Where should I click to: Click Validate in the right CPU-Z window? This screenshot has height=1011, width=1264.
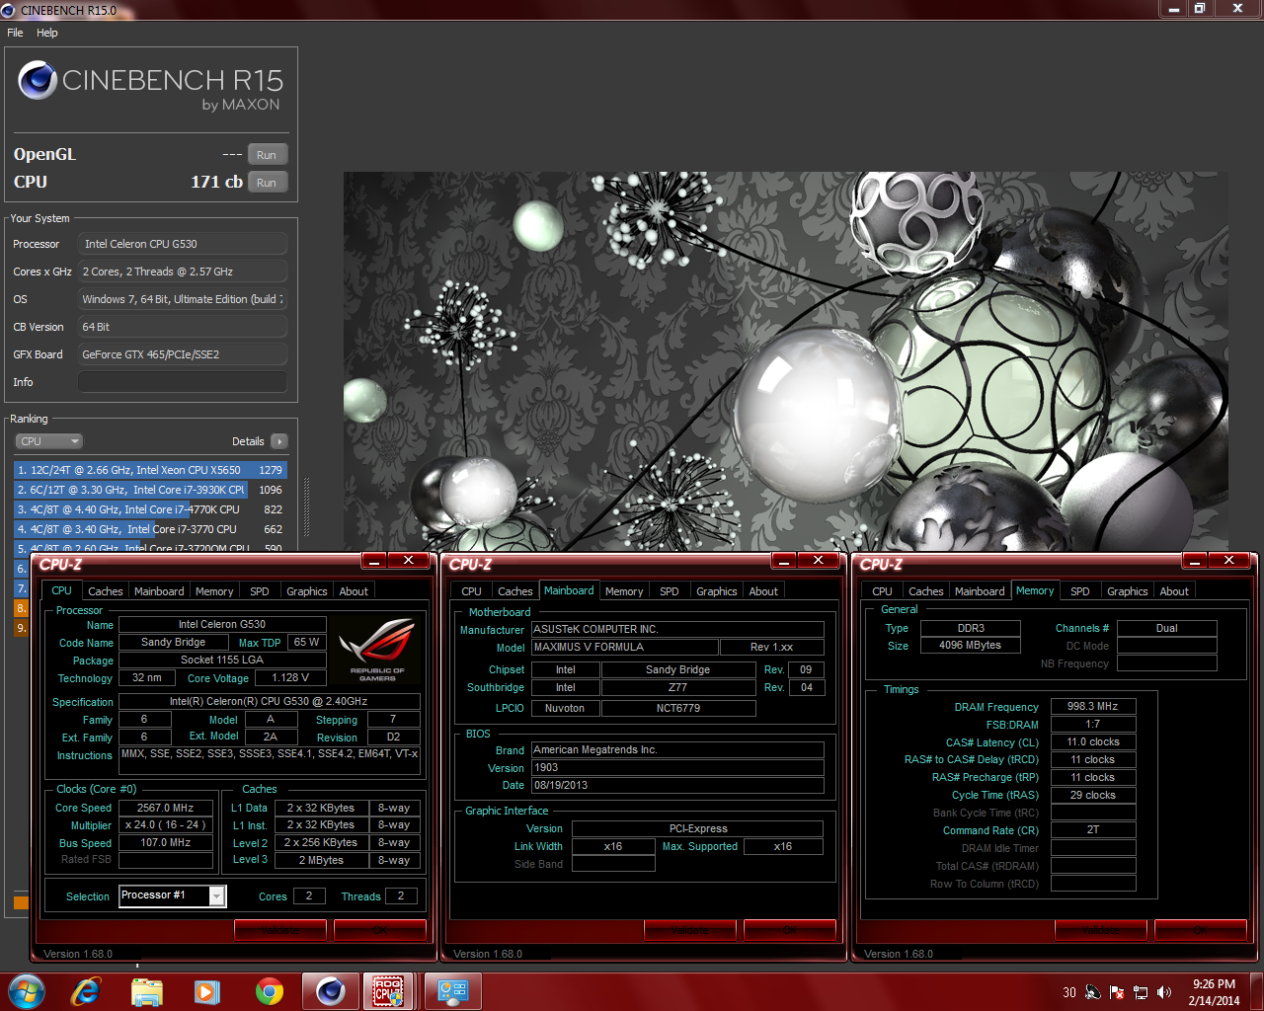pos(1101,930)
